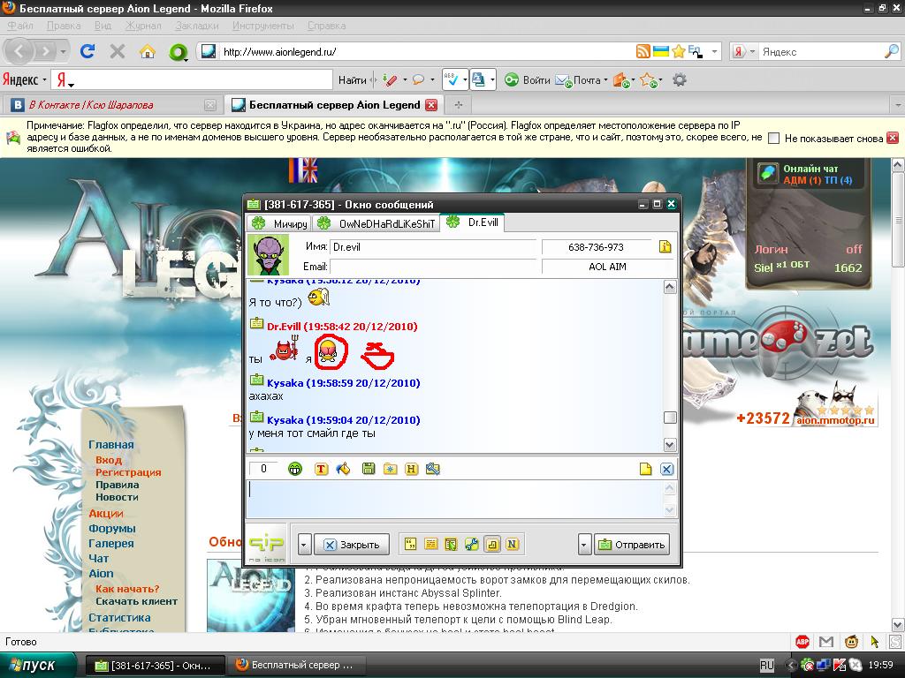Click the Dr.Evill contact avatar
905x678 pixels.
pos(268,255)
